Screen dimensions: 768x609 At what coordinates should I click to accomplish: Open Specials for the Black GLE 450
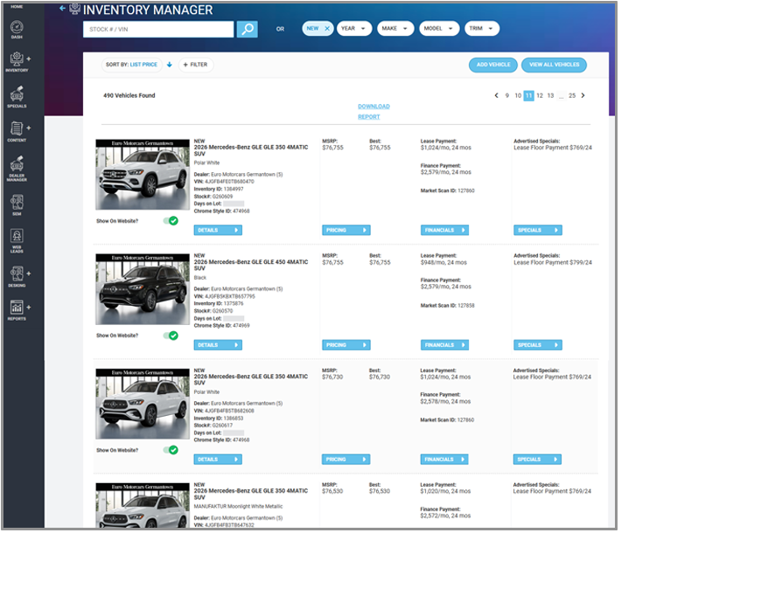[x=538, y=345]
